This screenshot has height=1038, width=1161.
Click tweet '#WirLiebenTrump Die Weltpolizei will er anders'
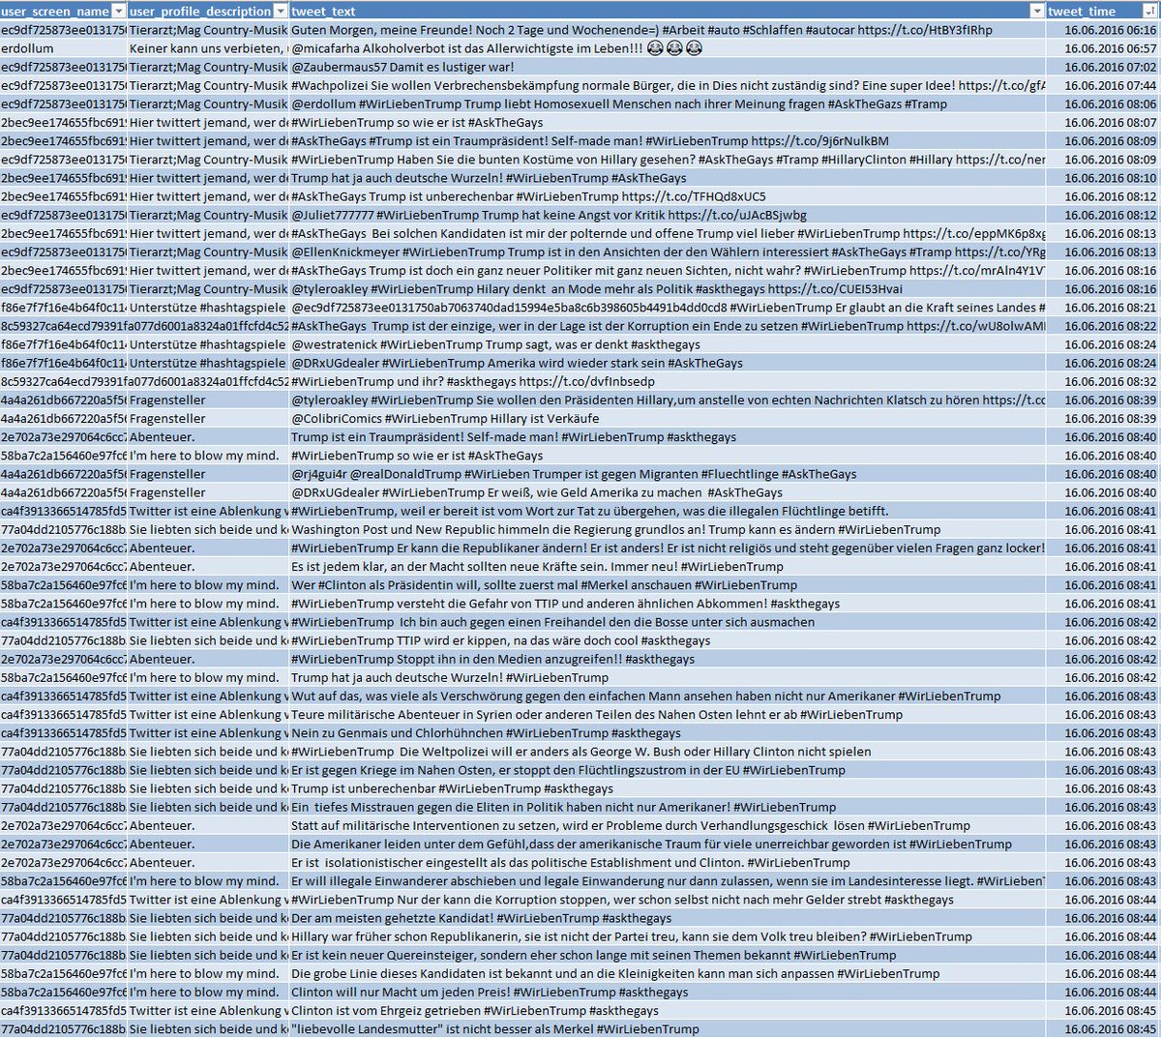point(668,752)
